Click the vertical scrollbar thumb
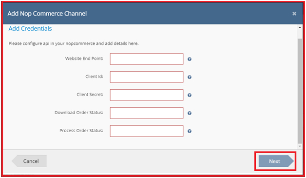The height and width of the screenshot is (178, 306). click(x=300, y=91)
